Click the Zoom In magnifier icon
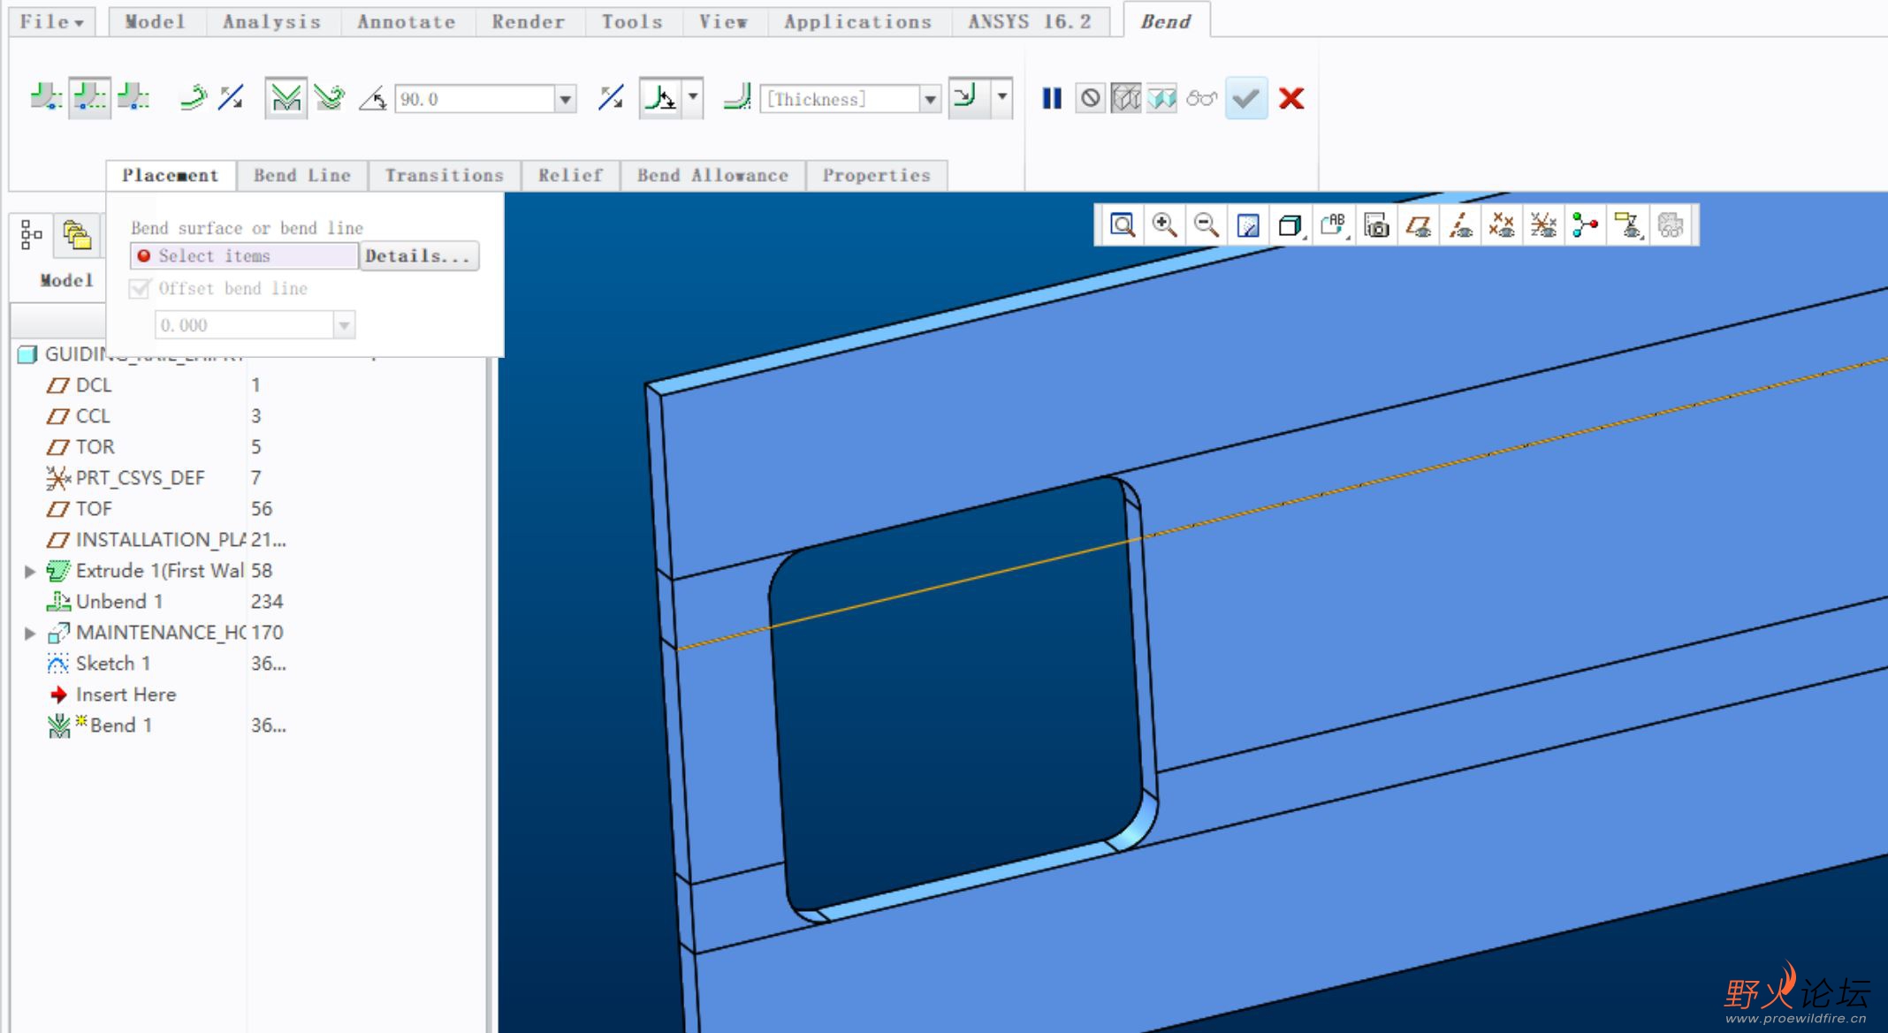 [x=1164, y=225]
